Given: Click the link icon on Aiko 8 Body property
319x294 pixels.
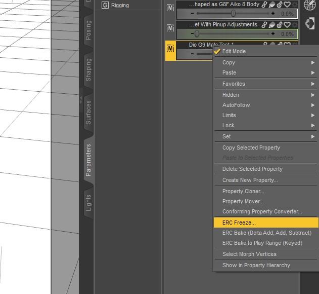Looking at the screenshot, I should coord(264,5).
